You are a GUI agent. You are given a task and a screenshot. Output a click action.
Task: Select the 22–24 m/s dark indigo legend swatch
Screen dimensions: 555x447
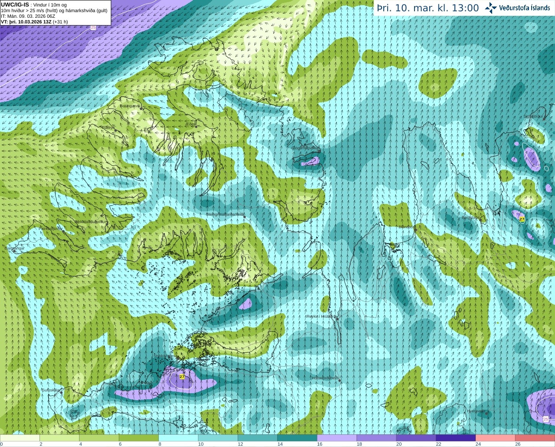456,438
